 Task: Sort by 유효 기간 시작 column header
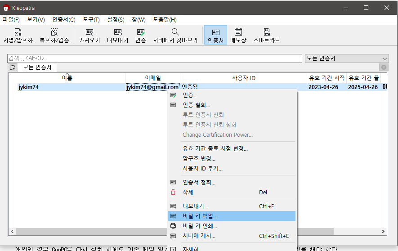(326, 78)
